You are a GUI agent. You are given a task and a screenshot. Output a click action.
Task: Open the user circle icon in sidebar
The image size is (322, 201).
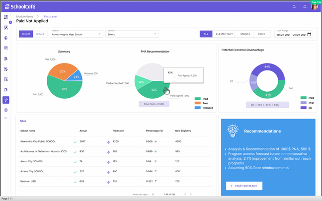[6, 38]
